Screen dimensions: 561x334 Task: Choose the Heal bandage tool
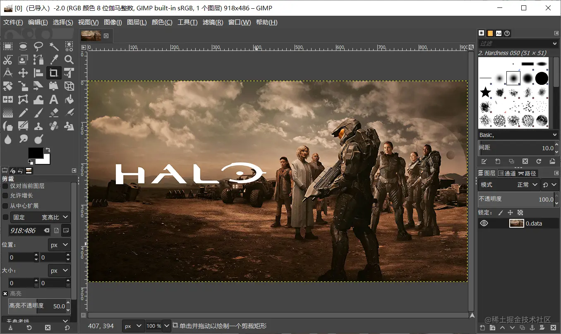coord(54,126)
